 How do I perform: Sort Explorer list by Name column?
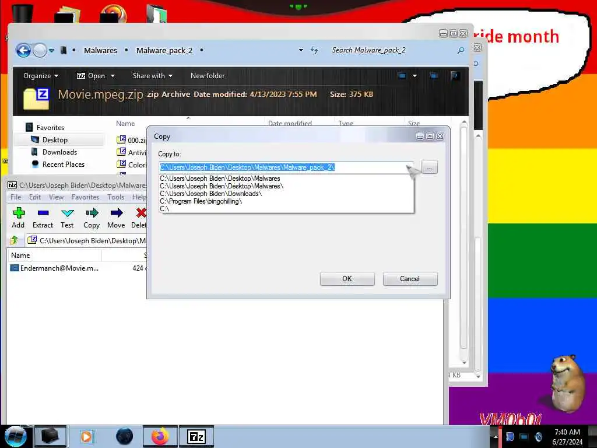coord(125,124)
